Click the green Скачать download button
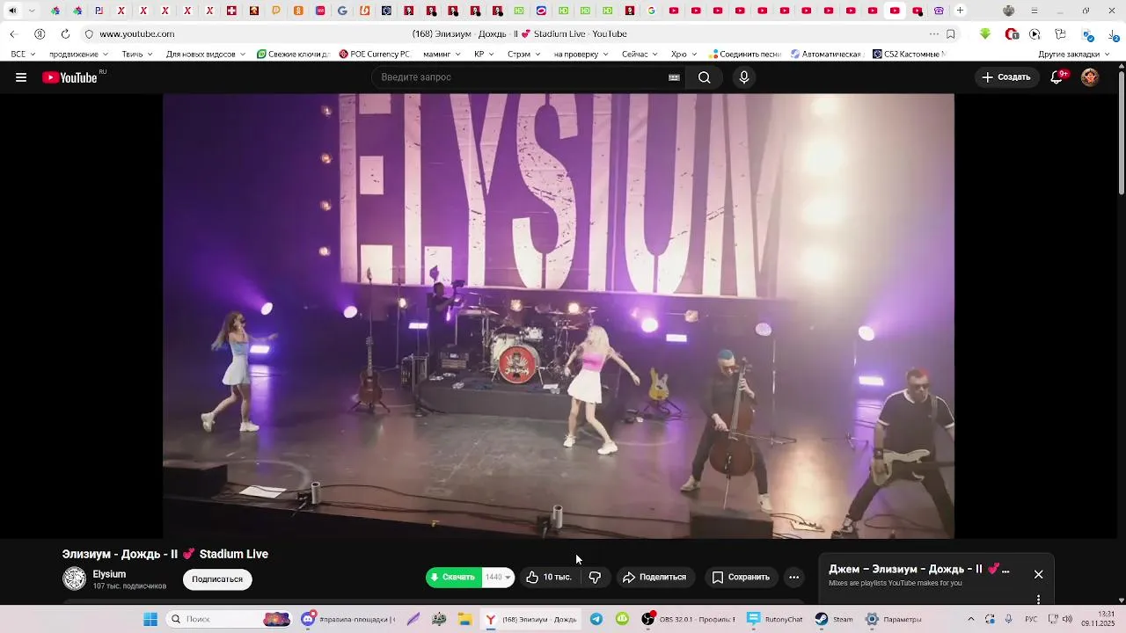This screenshot has height=633, width=1126. pos(453,578)
